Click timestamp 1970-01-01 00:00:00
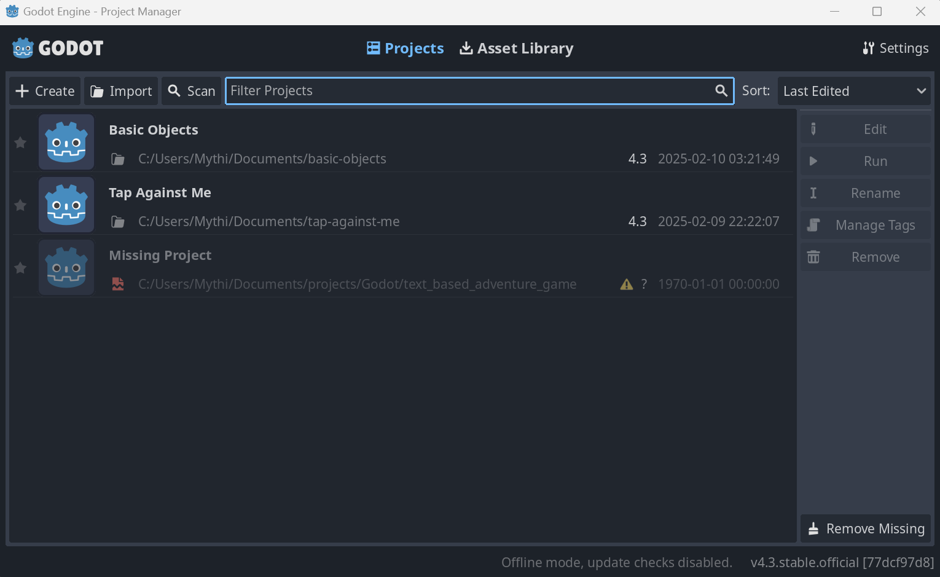 tap(719, 285)
